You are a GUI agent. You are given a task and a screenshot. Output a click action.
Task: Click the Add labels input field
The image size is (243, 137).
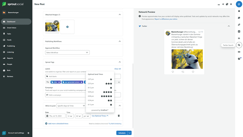coord(83,76)
